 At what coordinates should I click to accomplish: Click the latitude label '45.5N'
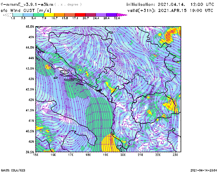pos(30,26)
